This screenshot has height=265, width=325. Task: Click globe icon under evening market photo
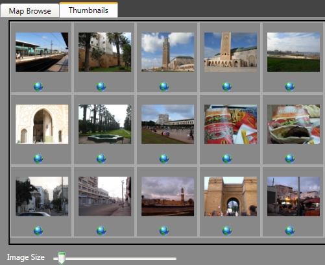290,231
